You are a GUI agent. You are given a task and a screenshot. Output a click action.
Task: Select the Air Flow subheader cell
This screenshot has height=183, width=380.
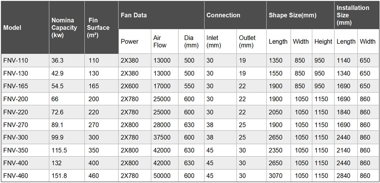pyautogui.click(x=165, y=42)
